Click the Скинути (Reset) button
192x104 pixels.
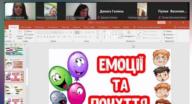click(30, 34)
